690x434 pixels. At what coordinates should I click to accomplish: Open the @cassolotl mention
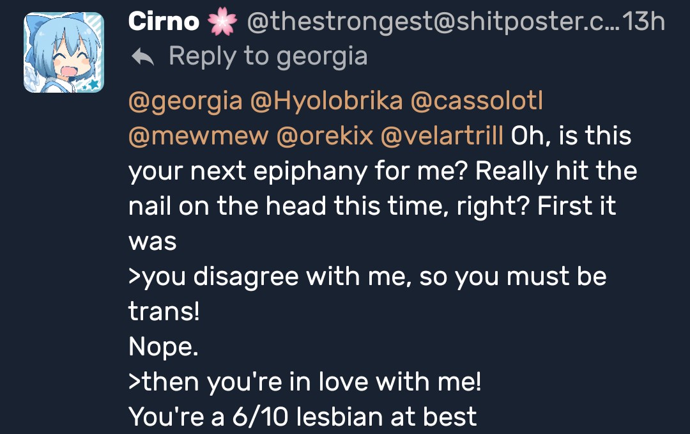pyautogui.click(x=477, y=101)
